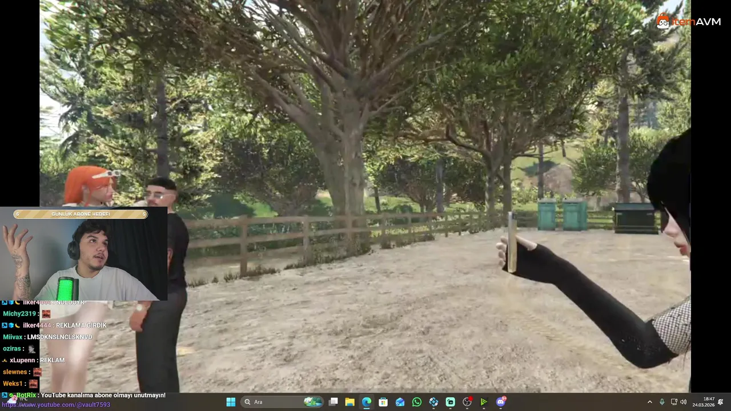Click the LMSDKNSLNCLSKNVD chat message
This screenshot has width=731, height=411.
pyautogui.click(x=59, y=337)
